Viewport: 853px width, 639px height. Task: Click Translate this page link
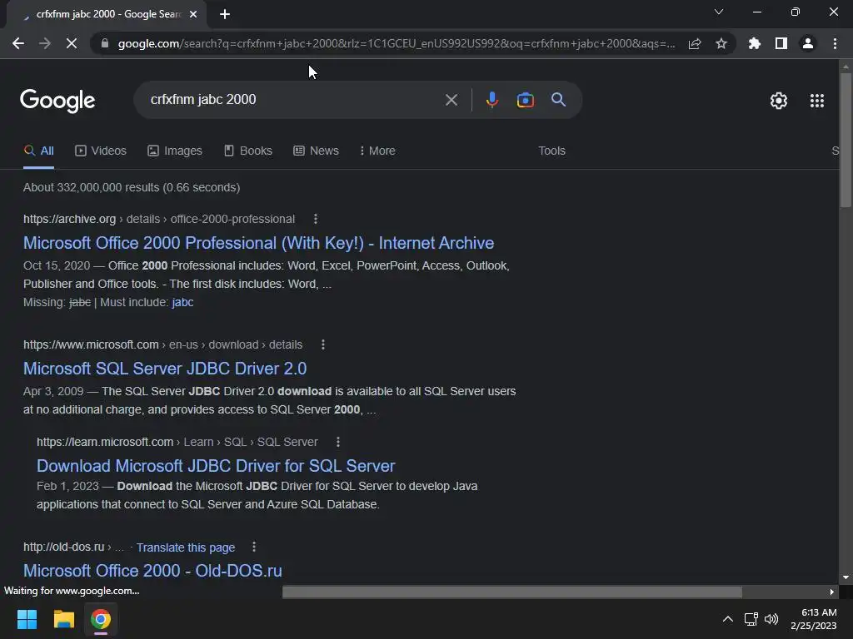[186, 547]
